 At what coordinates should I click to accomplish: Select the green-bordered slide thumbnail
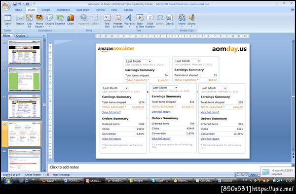pyautogui.click(x=24, y=79)
